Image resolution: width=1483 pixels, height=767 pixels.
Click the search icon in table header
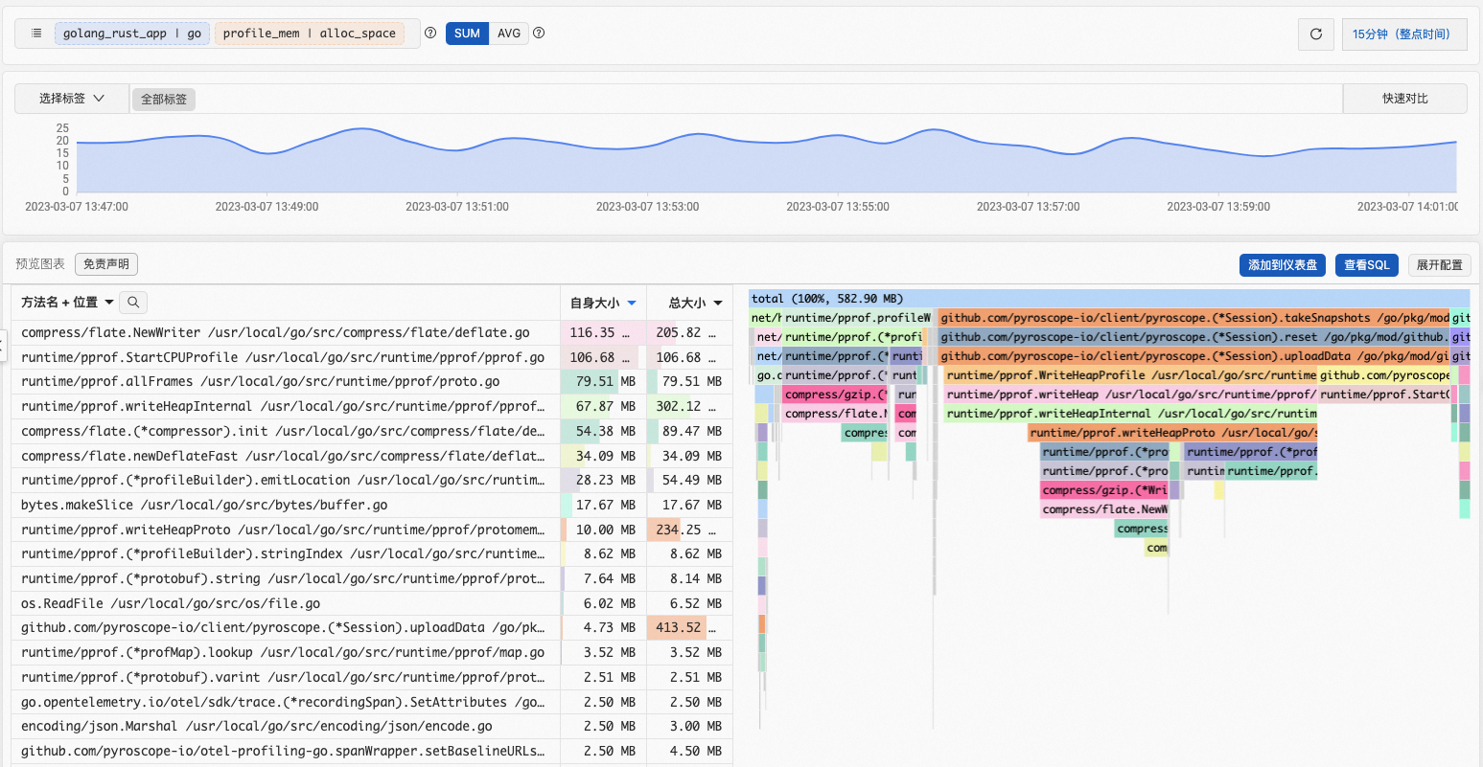[x=133, y=303]
